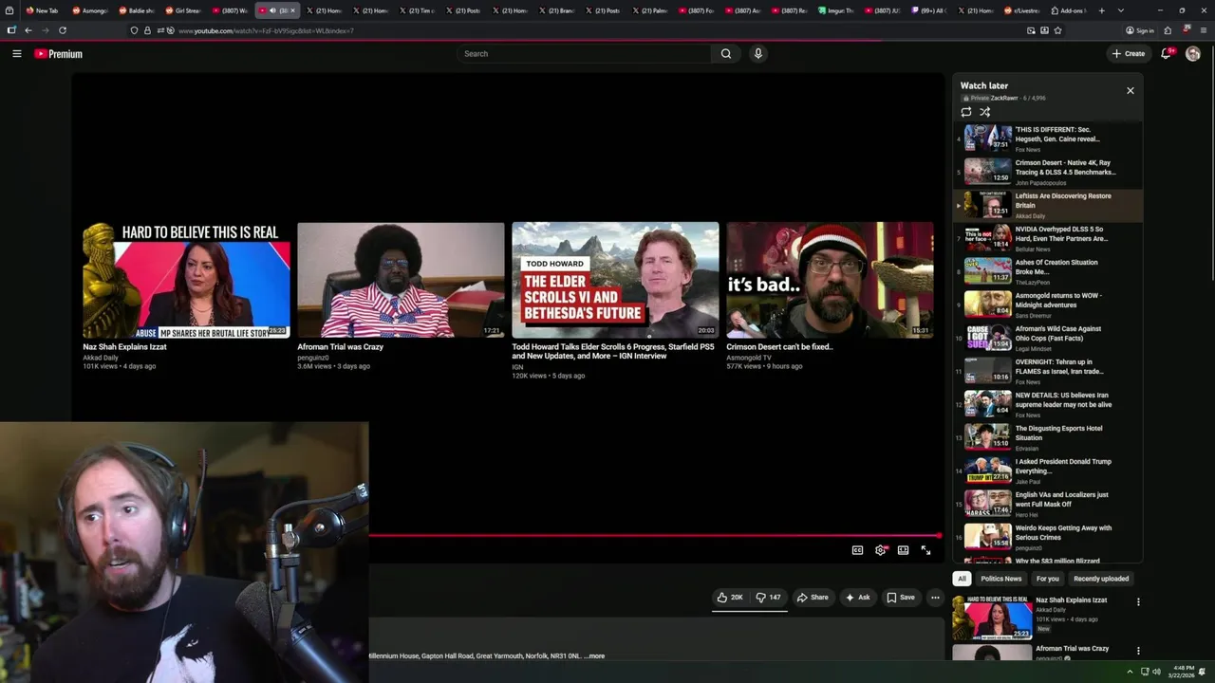Select the Recently uploaded filter chip
The height and width of the screenshot is (683, 1215).
coord(1101,579)
